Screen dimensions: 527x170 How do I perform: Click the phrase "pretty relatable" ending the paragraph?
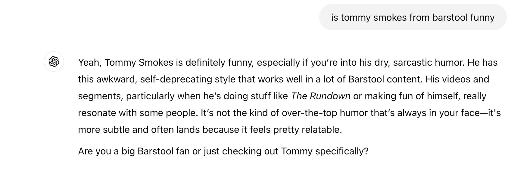[x=307, y=130]
